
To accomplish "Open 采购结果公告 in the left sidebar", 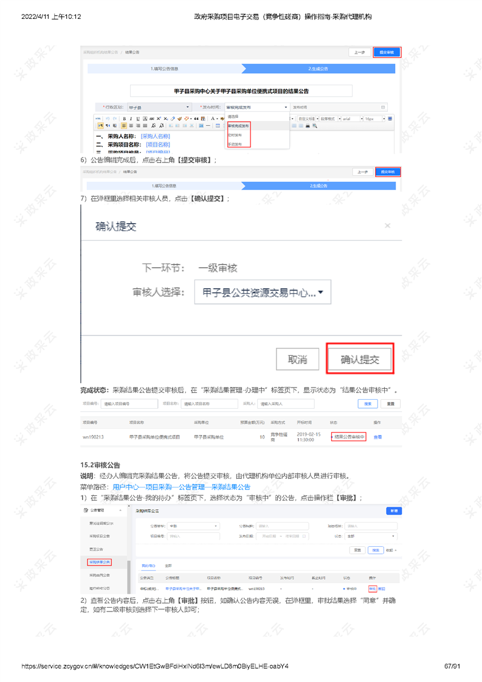I will tap(100, 562).
